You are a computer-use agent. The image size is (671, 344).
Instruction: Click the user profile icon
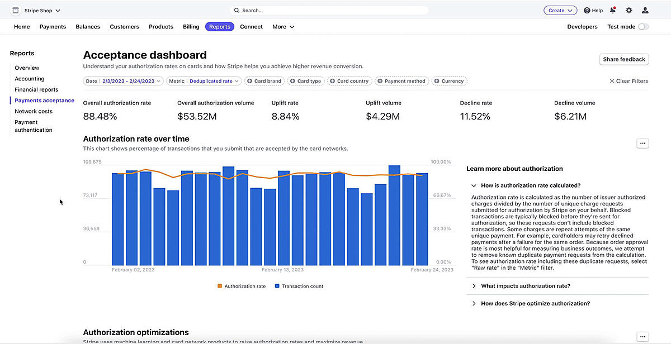point(645,11)
